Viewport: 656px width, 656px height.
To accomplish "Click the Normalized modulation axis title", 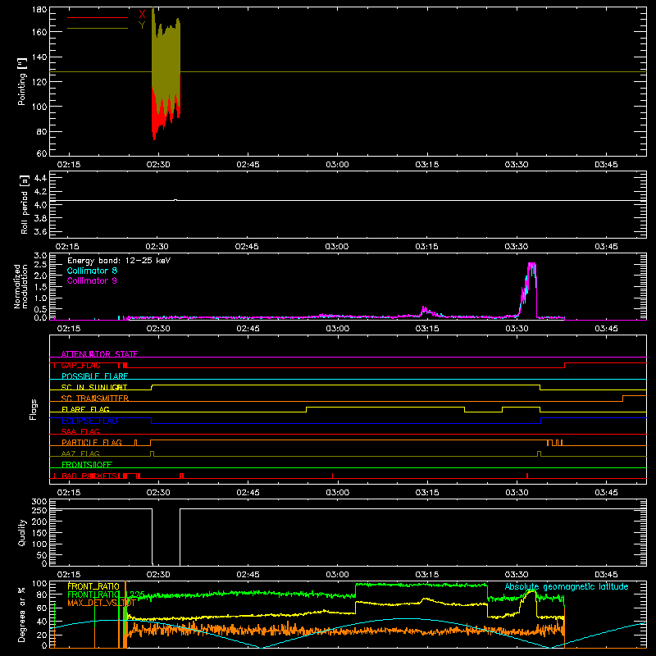I will [x=20, y=286].
